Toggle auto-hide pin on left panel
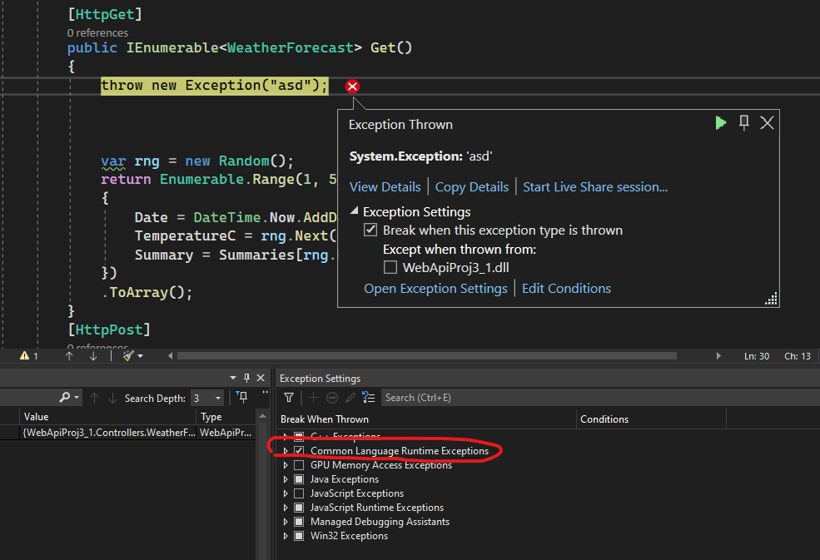 (x=247, y=378)
